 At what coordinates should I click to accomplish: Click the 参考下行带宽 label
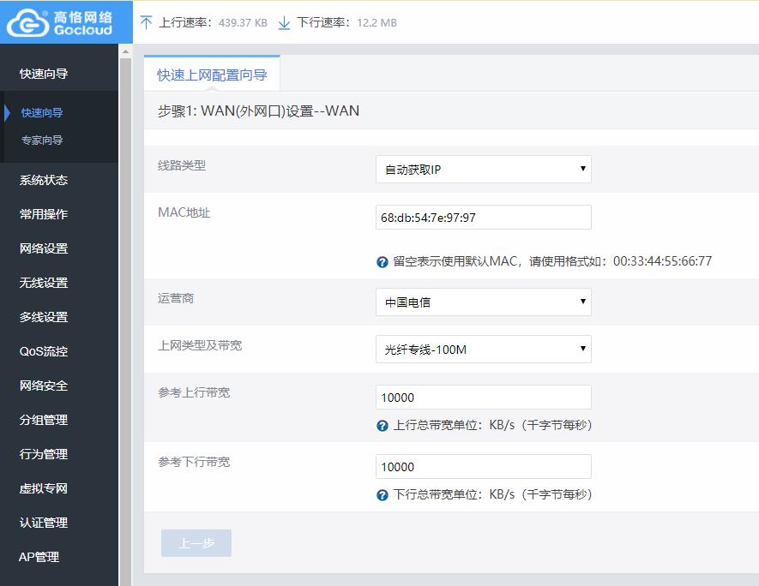click(194, 462)
